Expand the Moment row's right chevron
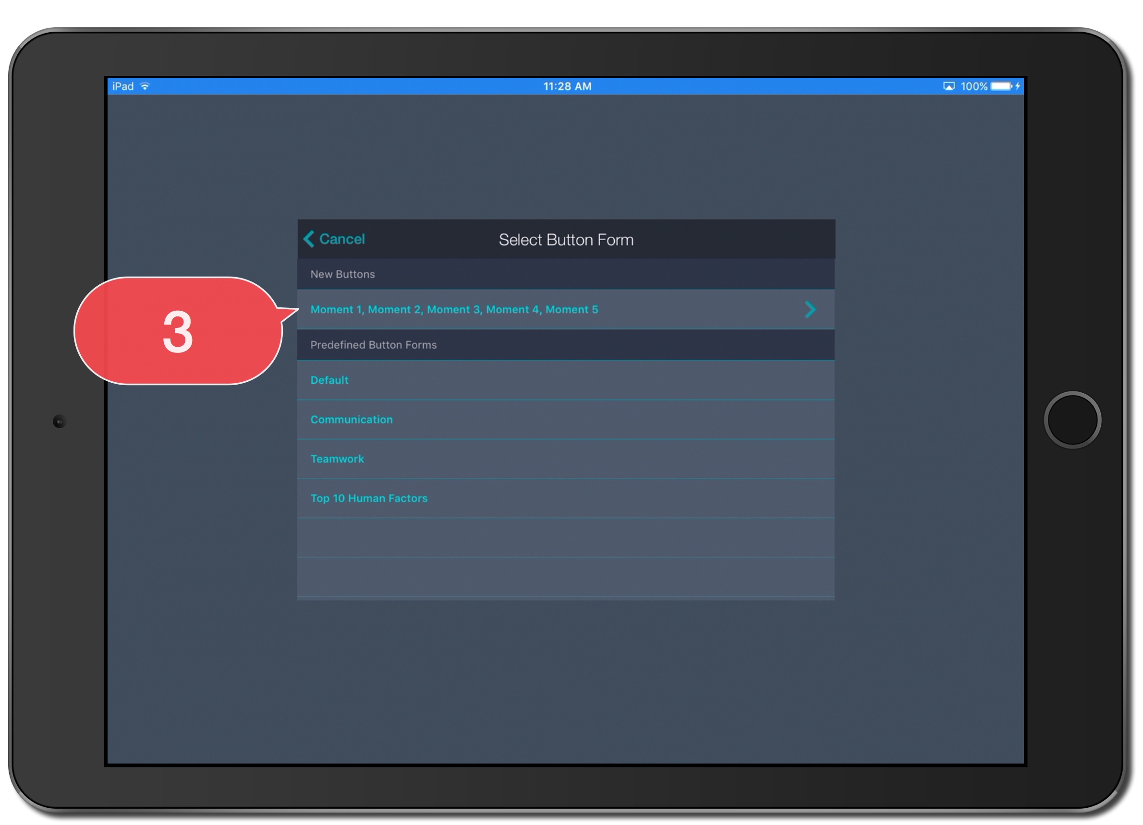 [x=810, y=309]
